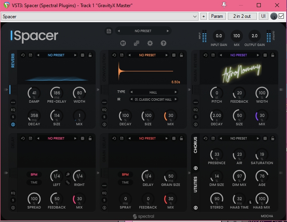Viewport: 287px width, 222px height.
Task: Click the plus button next to the preset box
Action: [x=204, y=17]
